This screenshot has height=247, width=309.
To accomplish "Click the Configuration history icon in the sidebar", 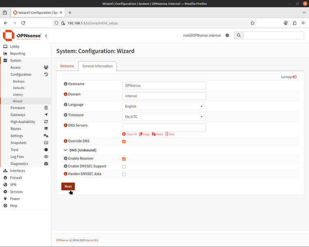I will point(46,75).
